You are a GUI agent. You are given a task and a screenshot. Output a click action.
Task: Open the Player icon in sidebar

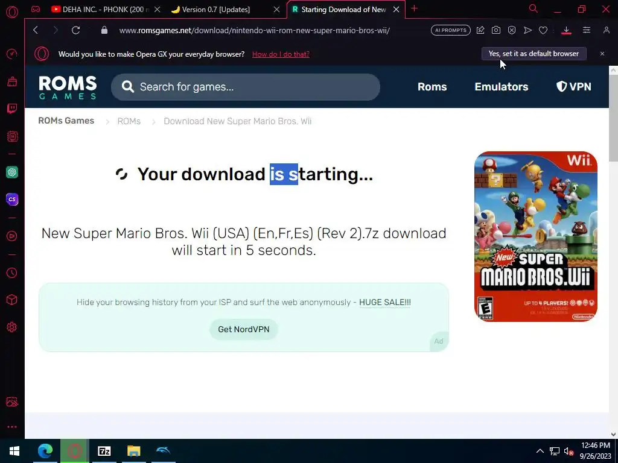12,236
